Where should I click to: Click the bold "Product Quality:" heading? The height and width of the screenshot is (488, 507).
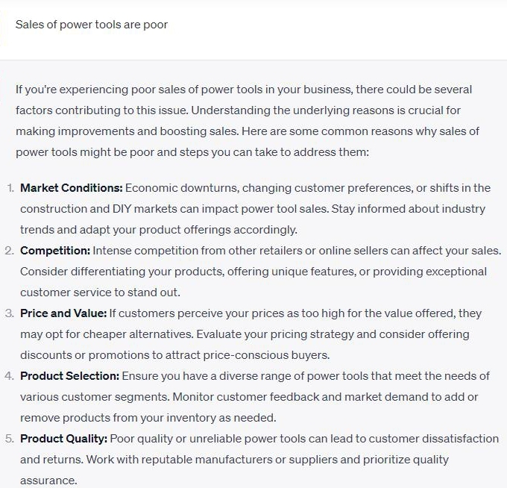pos(64,439)
